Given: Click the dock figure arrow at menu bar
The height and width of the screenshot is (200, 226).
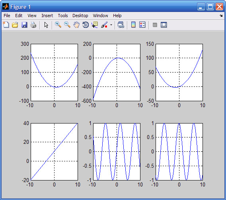Looking at the screenshot, I should 221,16.
